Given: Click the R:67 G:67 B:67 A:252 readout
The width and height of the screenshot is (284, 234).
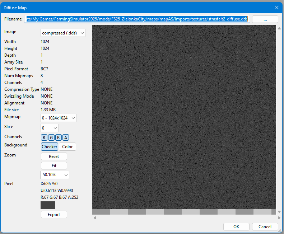Looking at the screenshot, I should 59,197.
